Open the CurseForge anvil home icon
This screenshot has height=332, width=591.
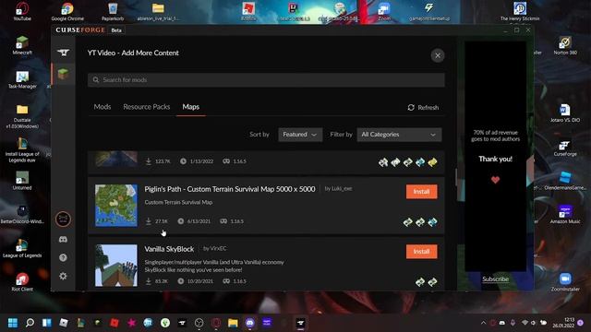[63, 53]
